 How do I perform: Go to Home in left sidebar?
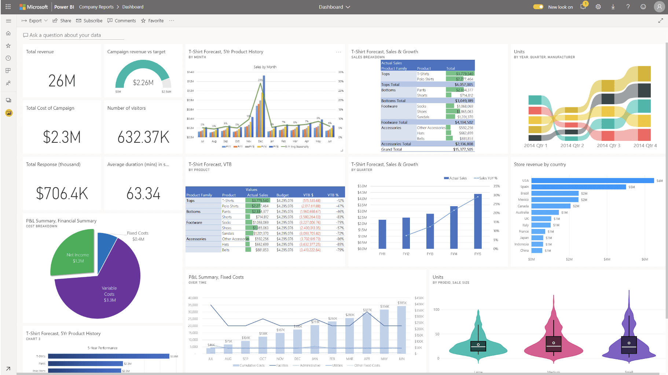coord(8,33)
